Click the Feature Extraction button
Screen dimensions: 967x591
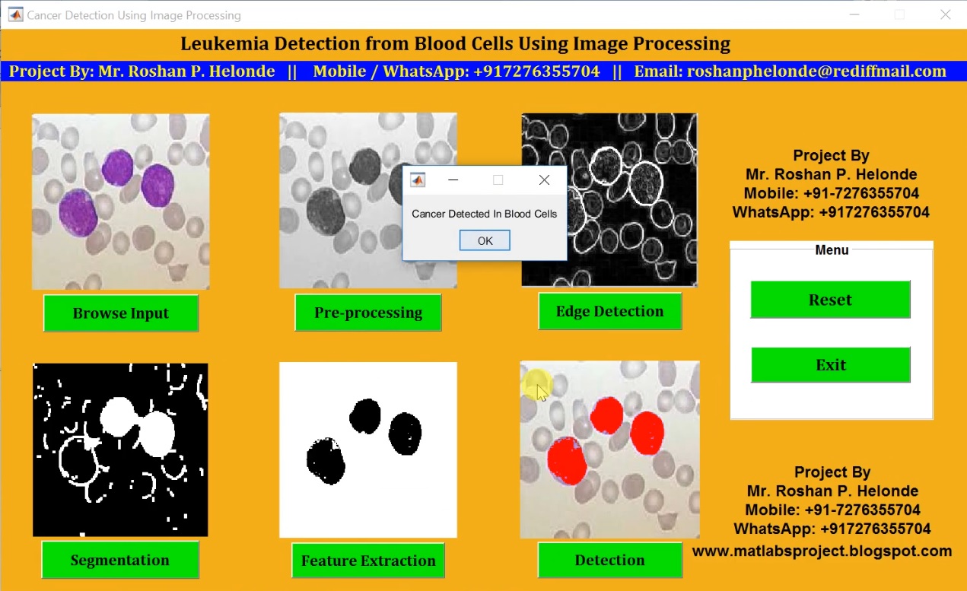pyautogui.click(x=367, y=560)
